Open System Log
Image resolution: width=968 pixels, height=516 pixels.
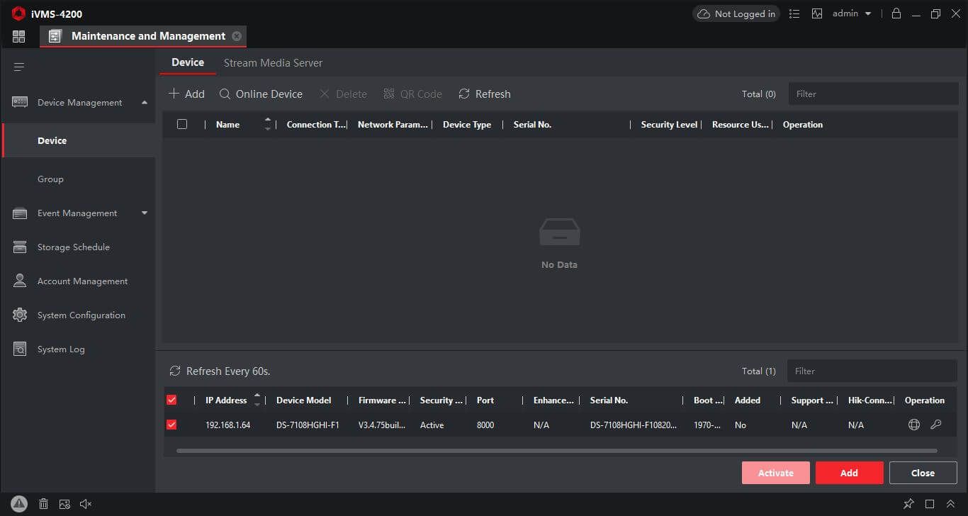pos(61,349)
